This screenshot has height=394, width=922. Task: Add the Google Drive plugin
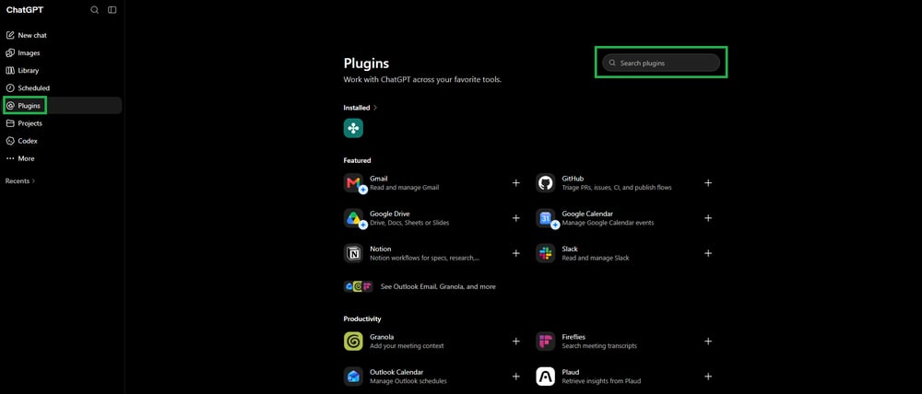[515, 218]
